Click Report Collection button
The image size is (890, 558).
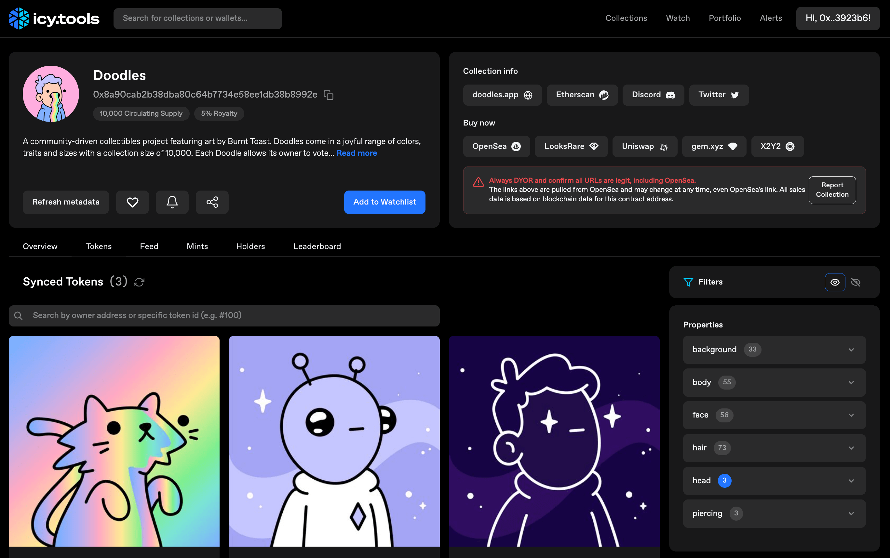(832, 190)
